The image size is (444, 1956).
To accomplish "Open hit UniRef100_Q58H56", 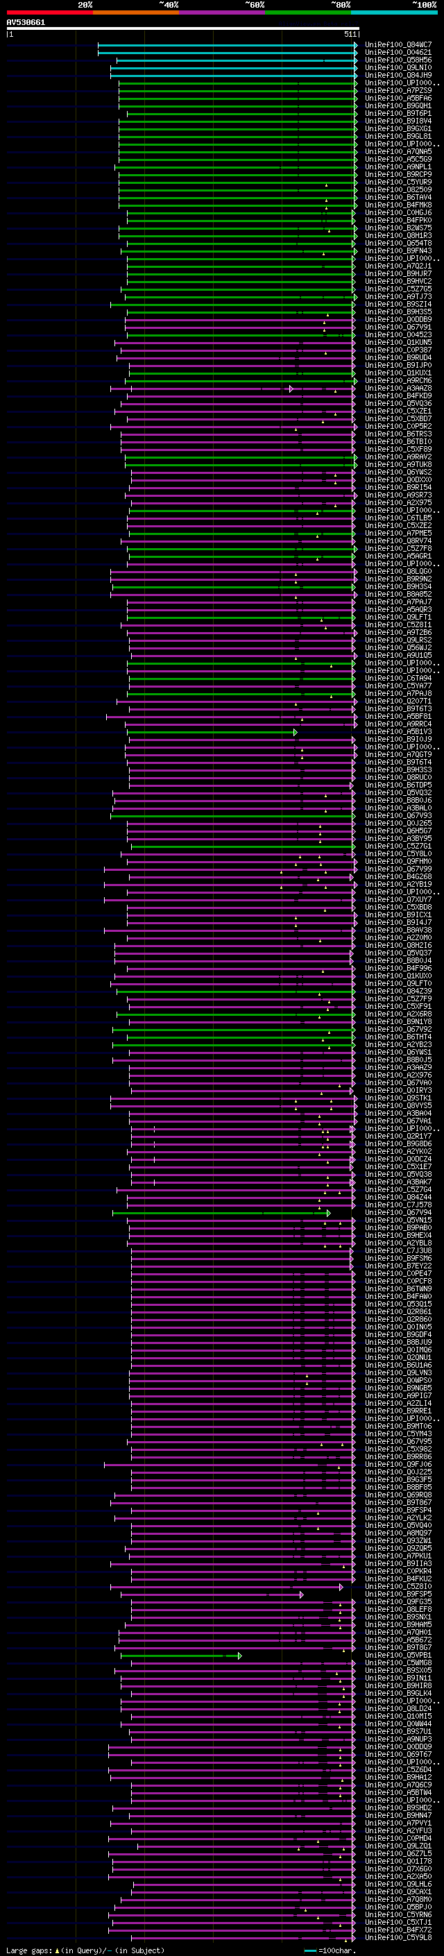I will point(398,60).
